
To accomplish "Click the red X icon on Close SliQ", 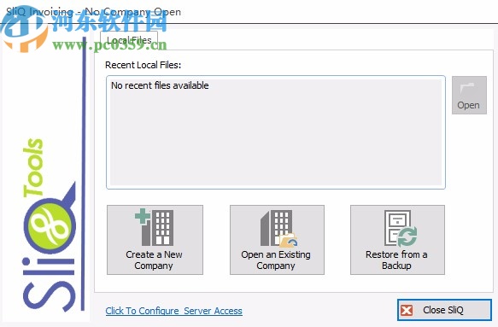I will point(407,310).
